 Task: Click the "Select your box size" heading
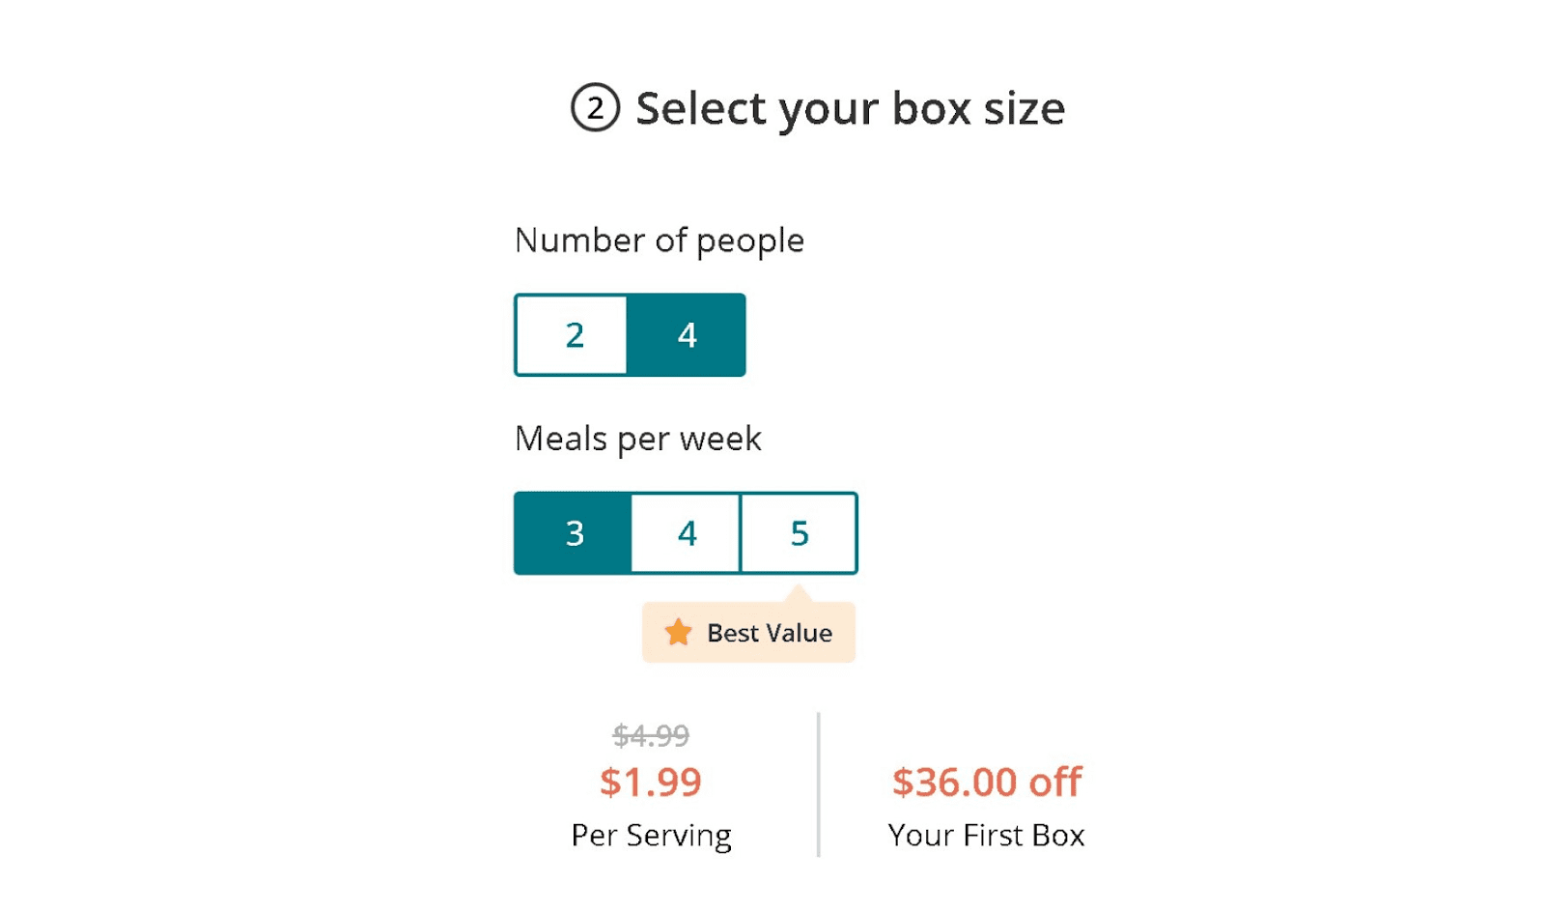tap(850, 108)
